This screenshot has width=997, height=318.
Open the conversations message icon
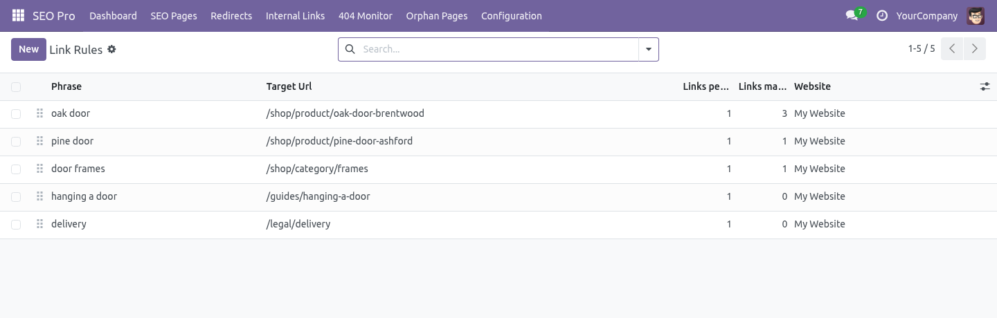point(852,15)
